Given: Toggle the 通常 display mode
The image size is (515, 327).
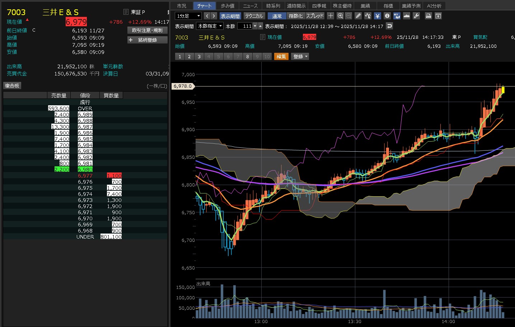Looking at the screenshot, I should [277, 16].
